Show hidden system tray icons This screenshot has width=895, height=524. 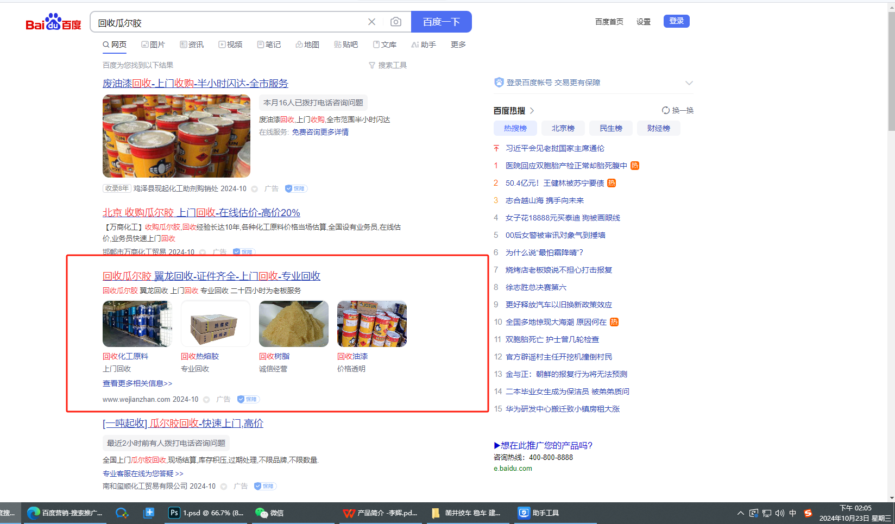click(x=740, y=513)
